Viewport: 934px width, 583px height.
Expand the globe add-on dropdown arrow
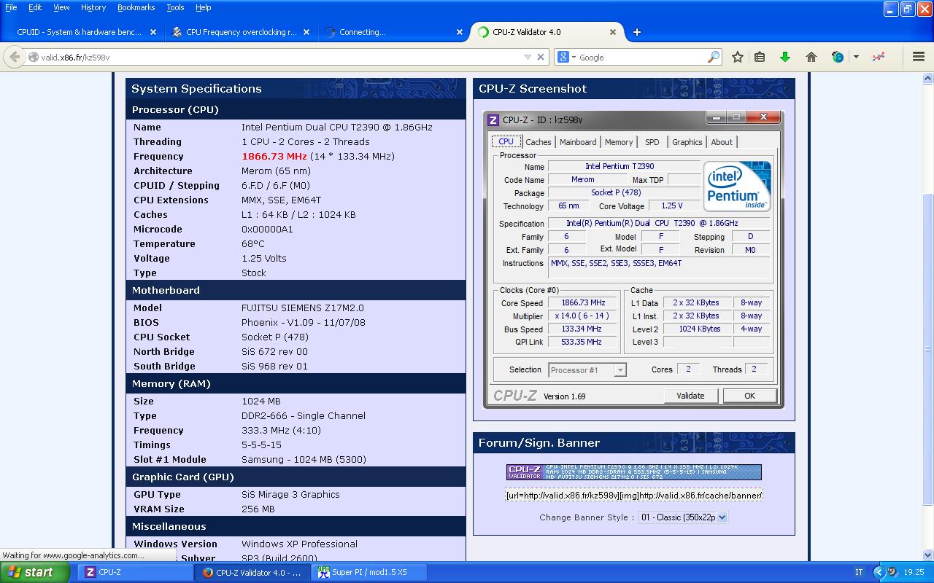pos(856,57)
